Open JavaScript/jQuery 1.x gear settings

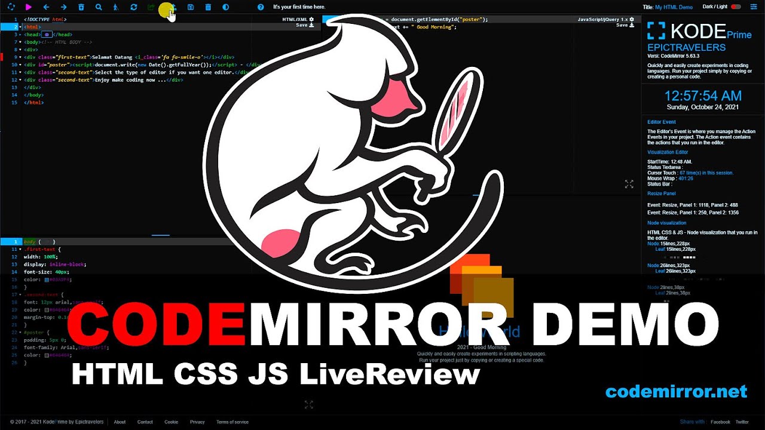[632, 19]
